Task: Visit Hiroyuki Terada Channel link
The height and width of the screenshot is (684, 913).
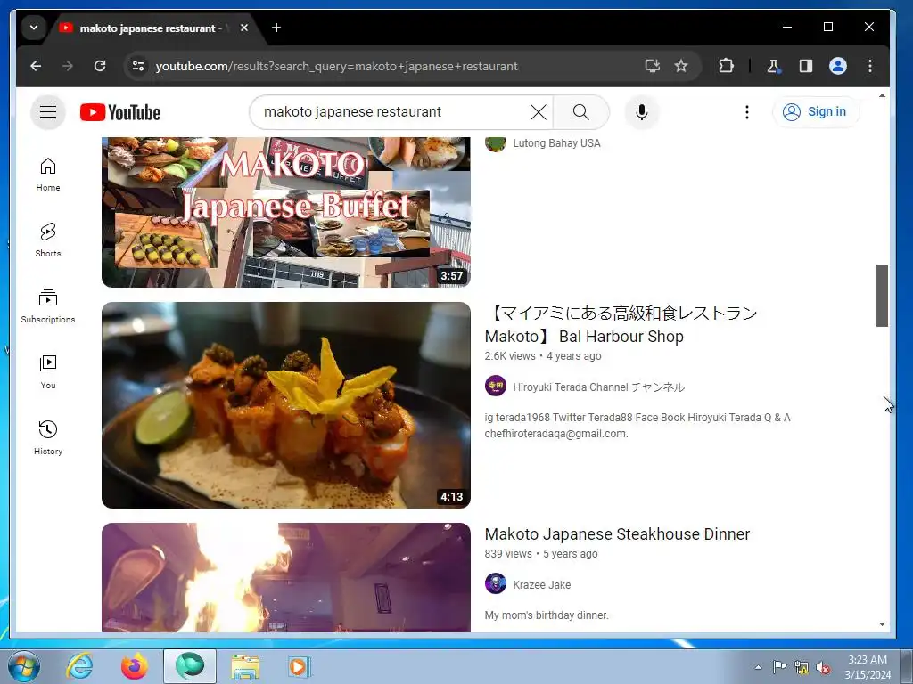Action: (598, 387)
